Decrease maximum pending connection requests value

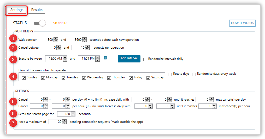pos(64,123)
